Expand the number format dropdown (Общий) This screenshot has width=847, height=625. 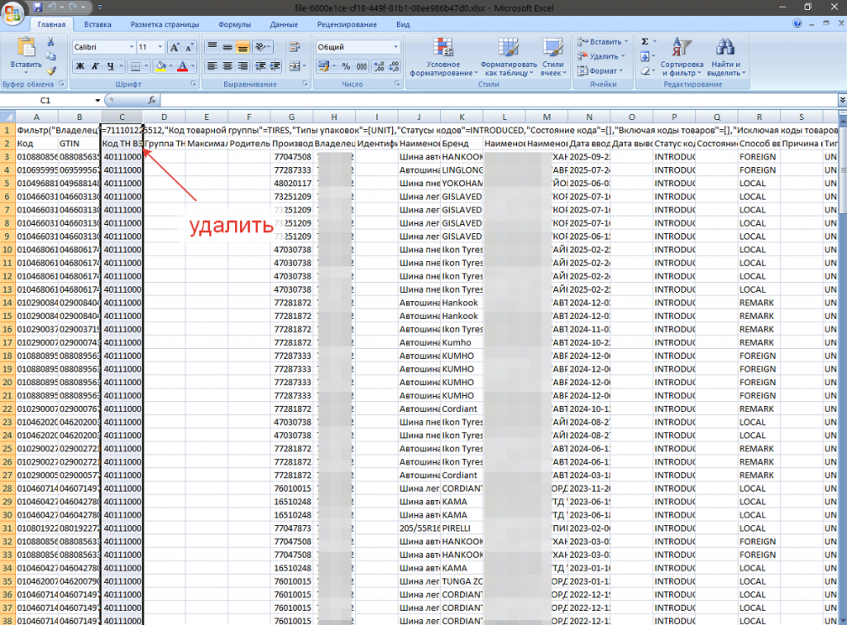pos(395,47)
